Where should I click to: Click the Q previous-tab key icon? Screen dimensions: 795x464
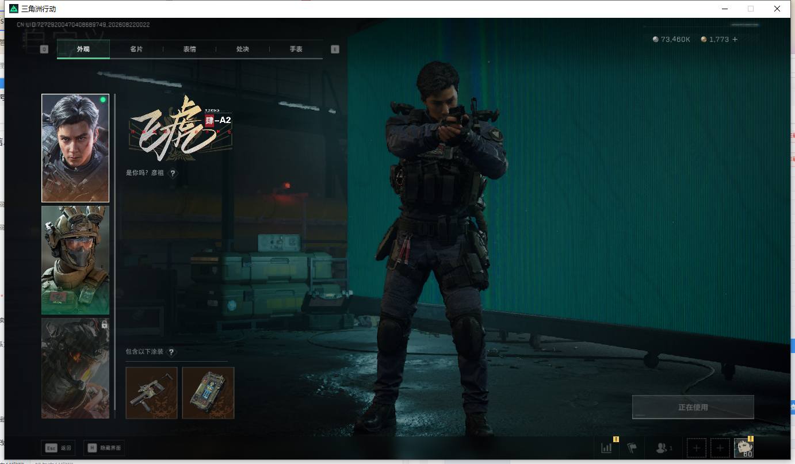click(x=44, y=49)
